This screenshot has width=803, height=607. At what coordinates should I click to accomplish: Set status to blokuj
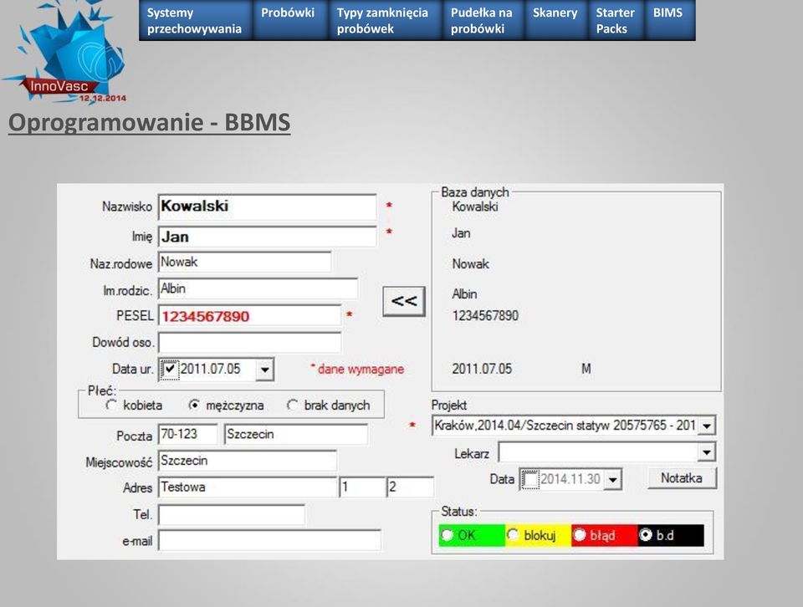tap(513, 535)
